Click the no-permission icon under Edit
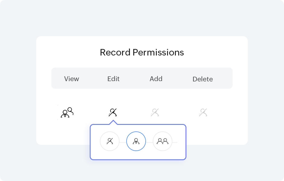 pyautogui.click(x=113, y=113)
